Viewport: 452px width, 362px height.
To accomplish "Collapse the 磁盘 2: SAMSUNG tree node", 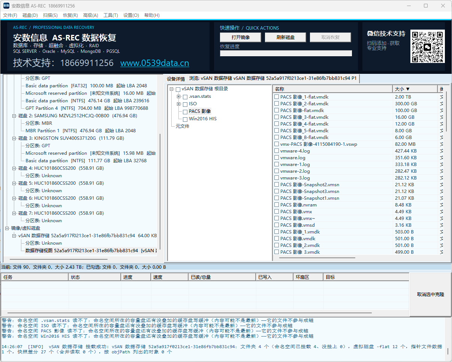I will 14,116.
